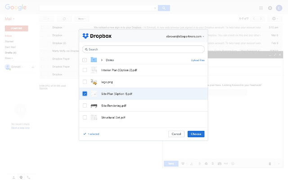Screen dimensions: 288x180
Task: Click the Start a new one chat link
Action: tap(20, 128)
